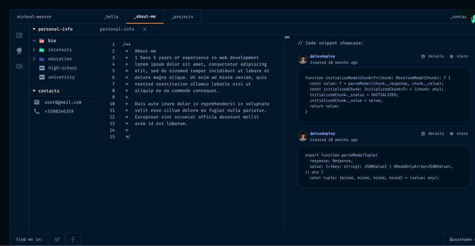The image size is (475, 246).
Task: Click the initializeModelChunk code snippet box
Action: [384, 95]
